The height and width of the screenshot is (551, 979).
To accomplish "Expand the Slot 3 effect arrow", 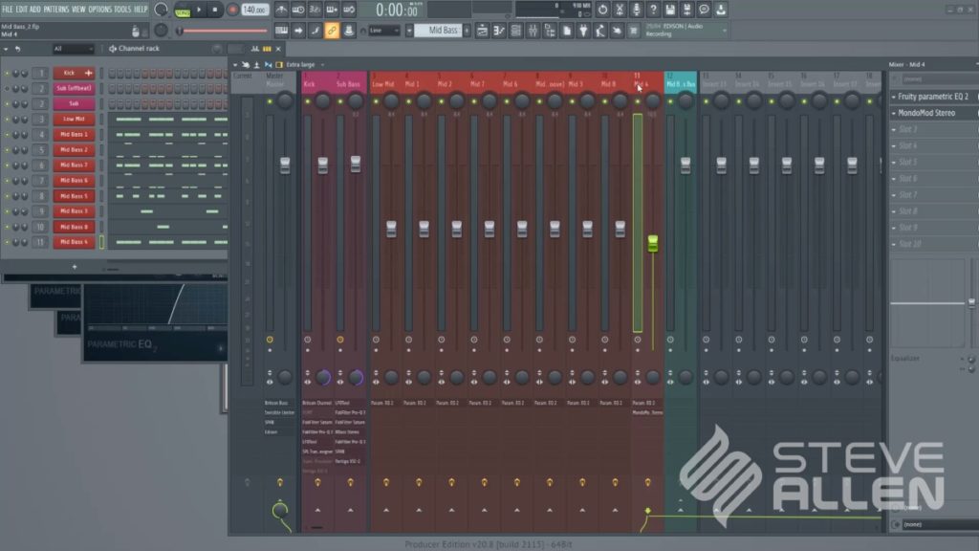I will (x=894, y=129).
